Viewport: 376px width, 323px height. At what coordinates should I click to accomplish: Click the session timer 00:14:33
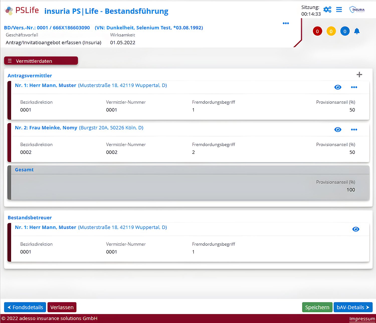[x=311, y=14]
